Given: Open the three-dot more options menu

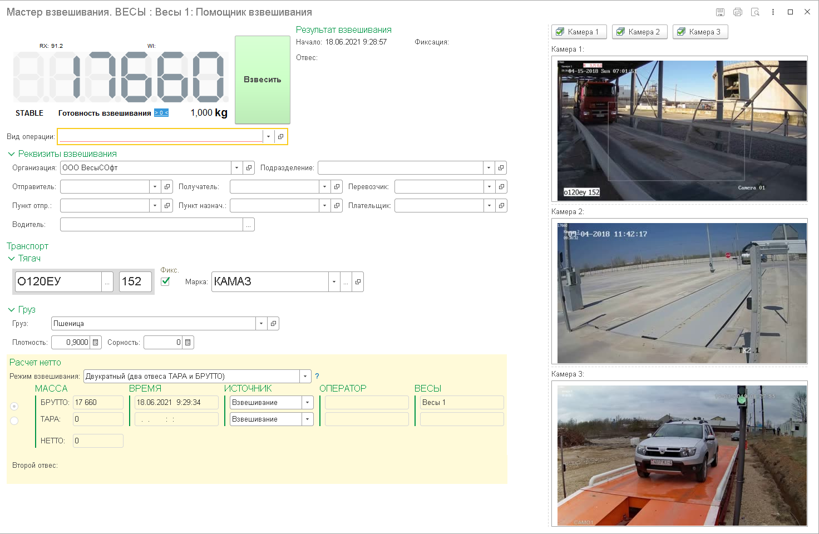Looking at the screenshot, I should pos(773,12).
